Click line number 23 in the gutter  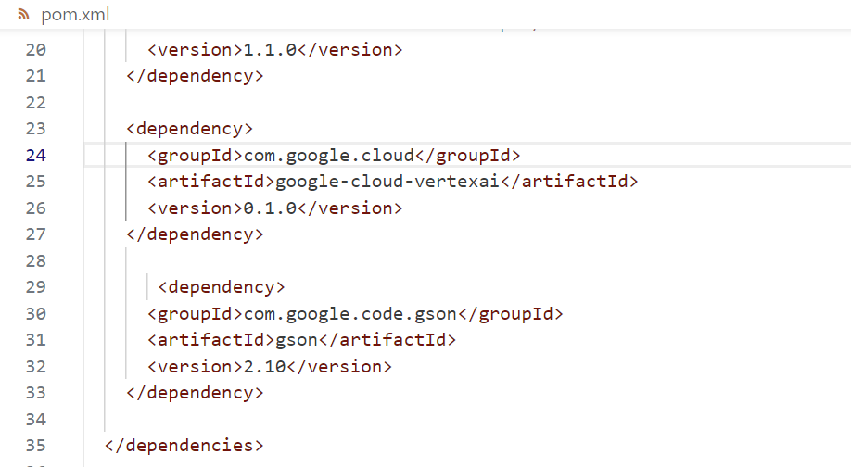35,129
